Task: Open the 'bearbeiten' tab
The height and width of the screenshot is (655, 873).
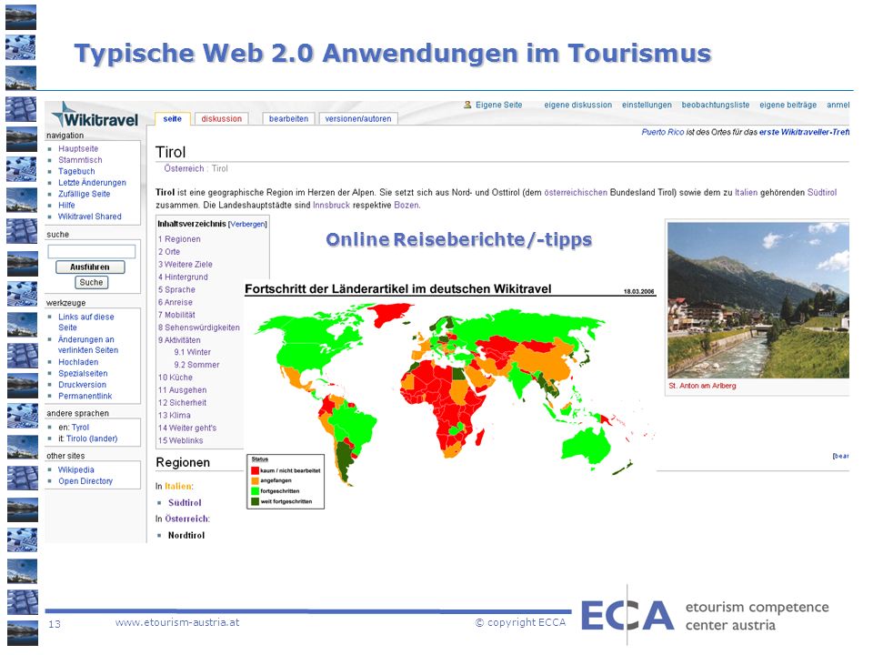Action: click(288, 118)
